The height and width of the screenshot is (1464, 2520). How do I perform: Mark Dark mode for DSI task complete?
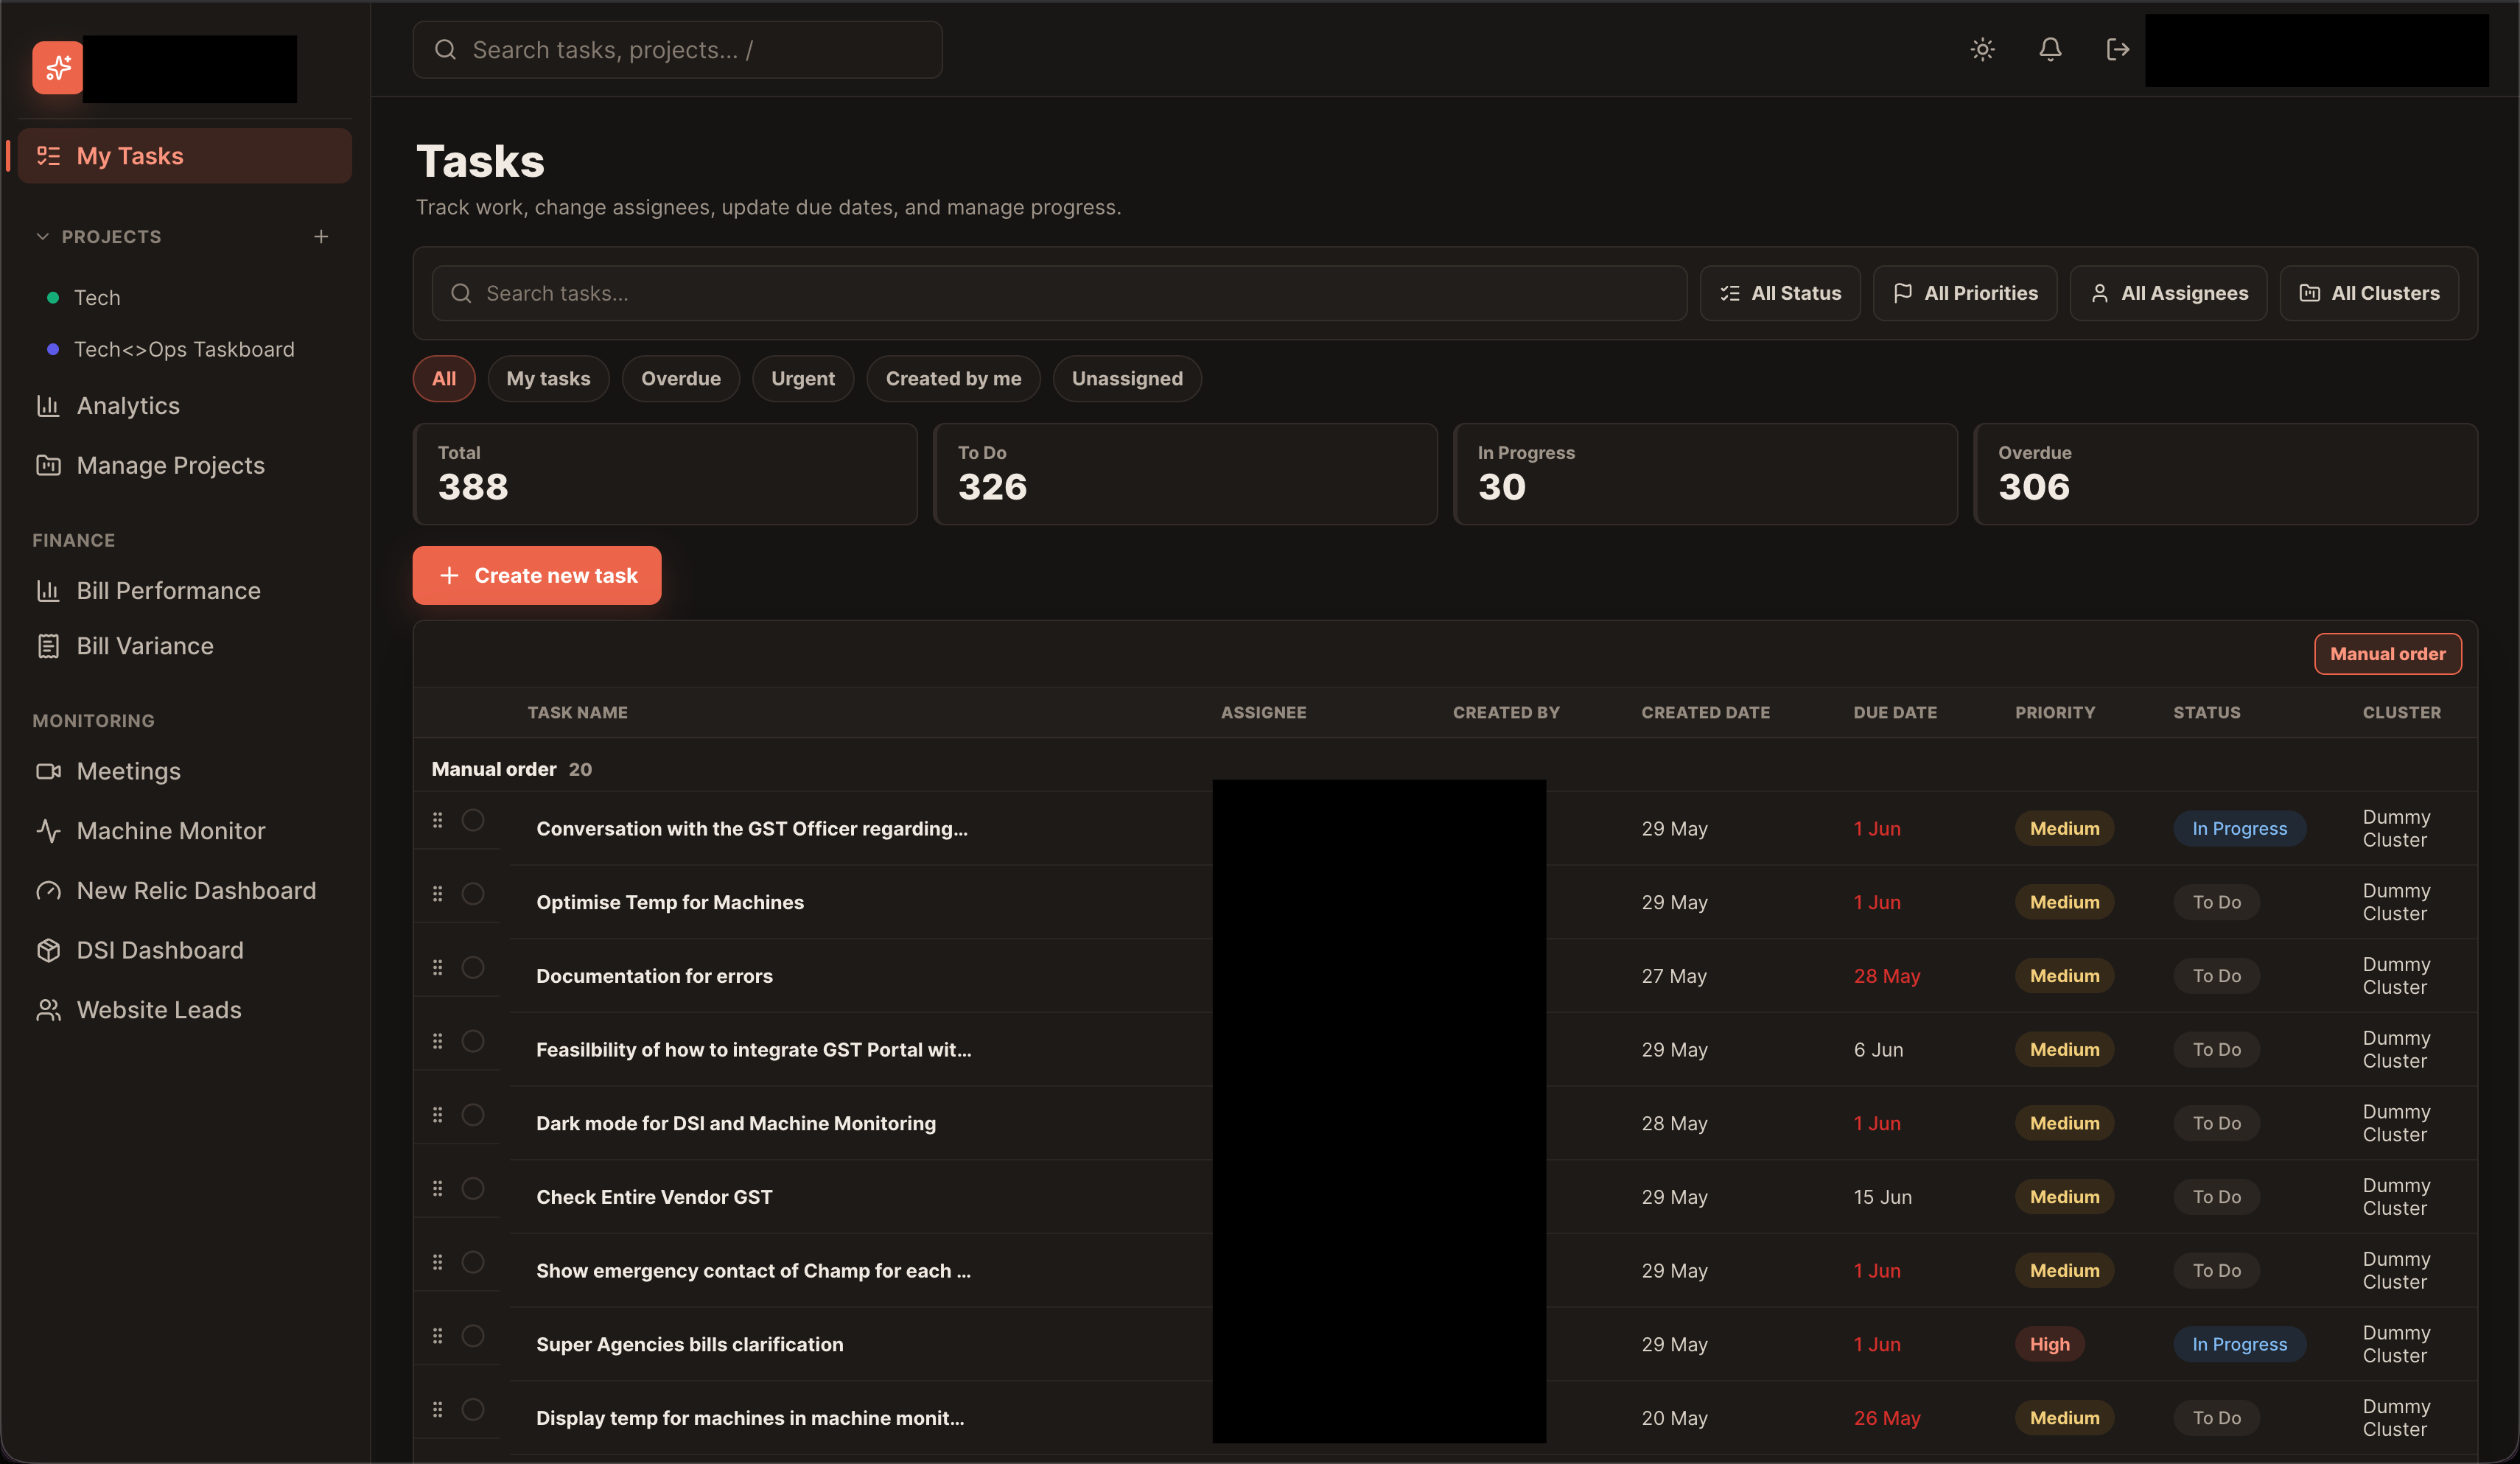pos(473,1115)
